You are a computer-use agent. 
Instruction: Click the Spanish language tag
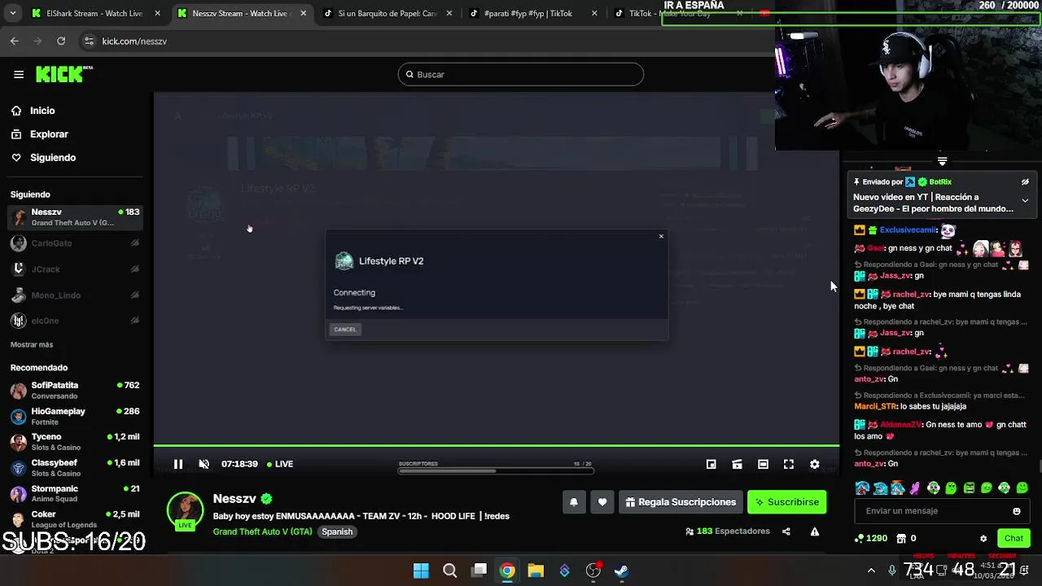click(337, 531)
